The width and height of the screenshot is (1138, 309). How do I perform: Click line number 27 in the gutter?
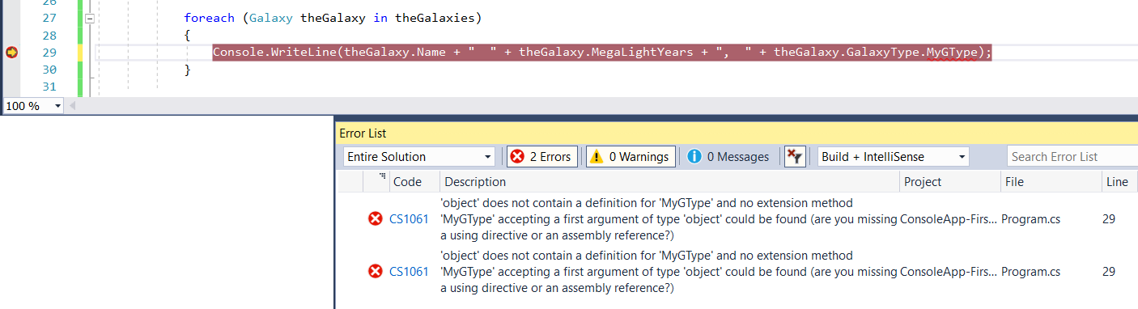(x=49, y=17)
